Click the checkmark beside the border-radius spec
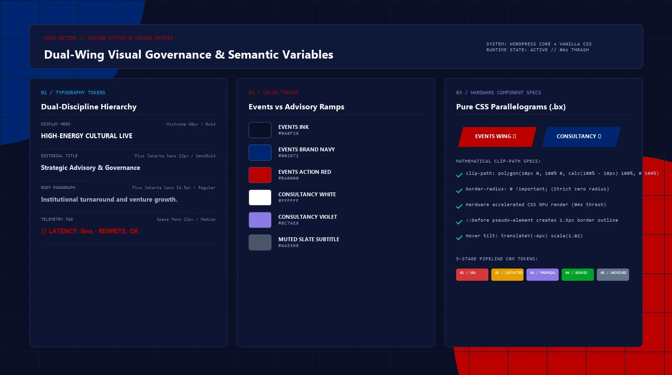The height and width of the screenshot is (375, 672). coord(459,190)
